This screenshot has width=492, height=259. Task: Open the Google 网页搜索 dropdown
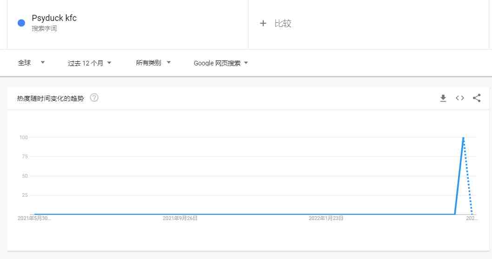click(220, 63)
